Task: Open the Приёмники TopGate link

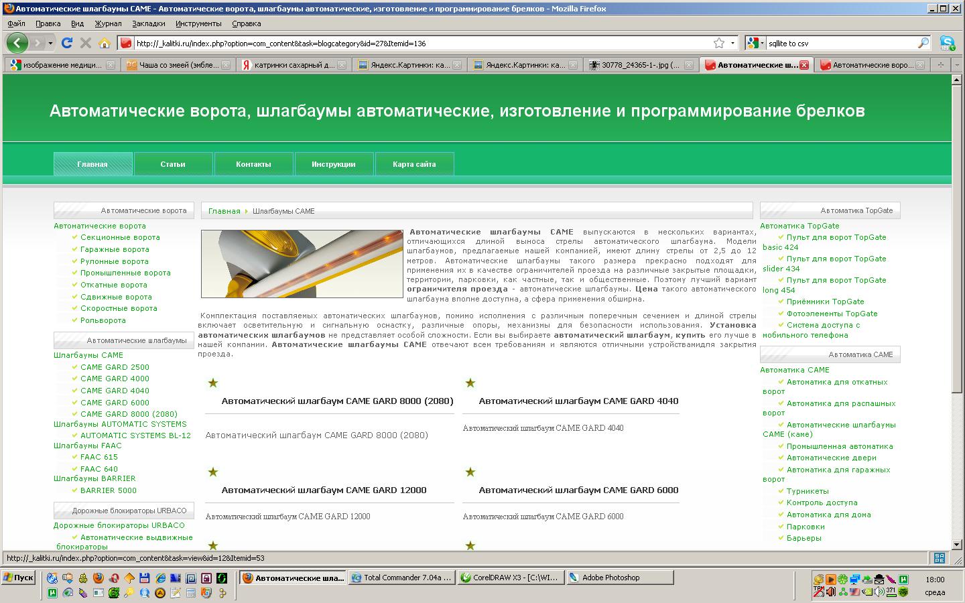Action: coord(825,301)
